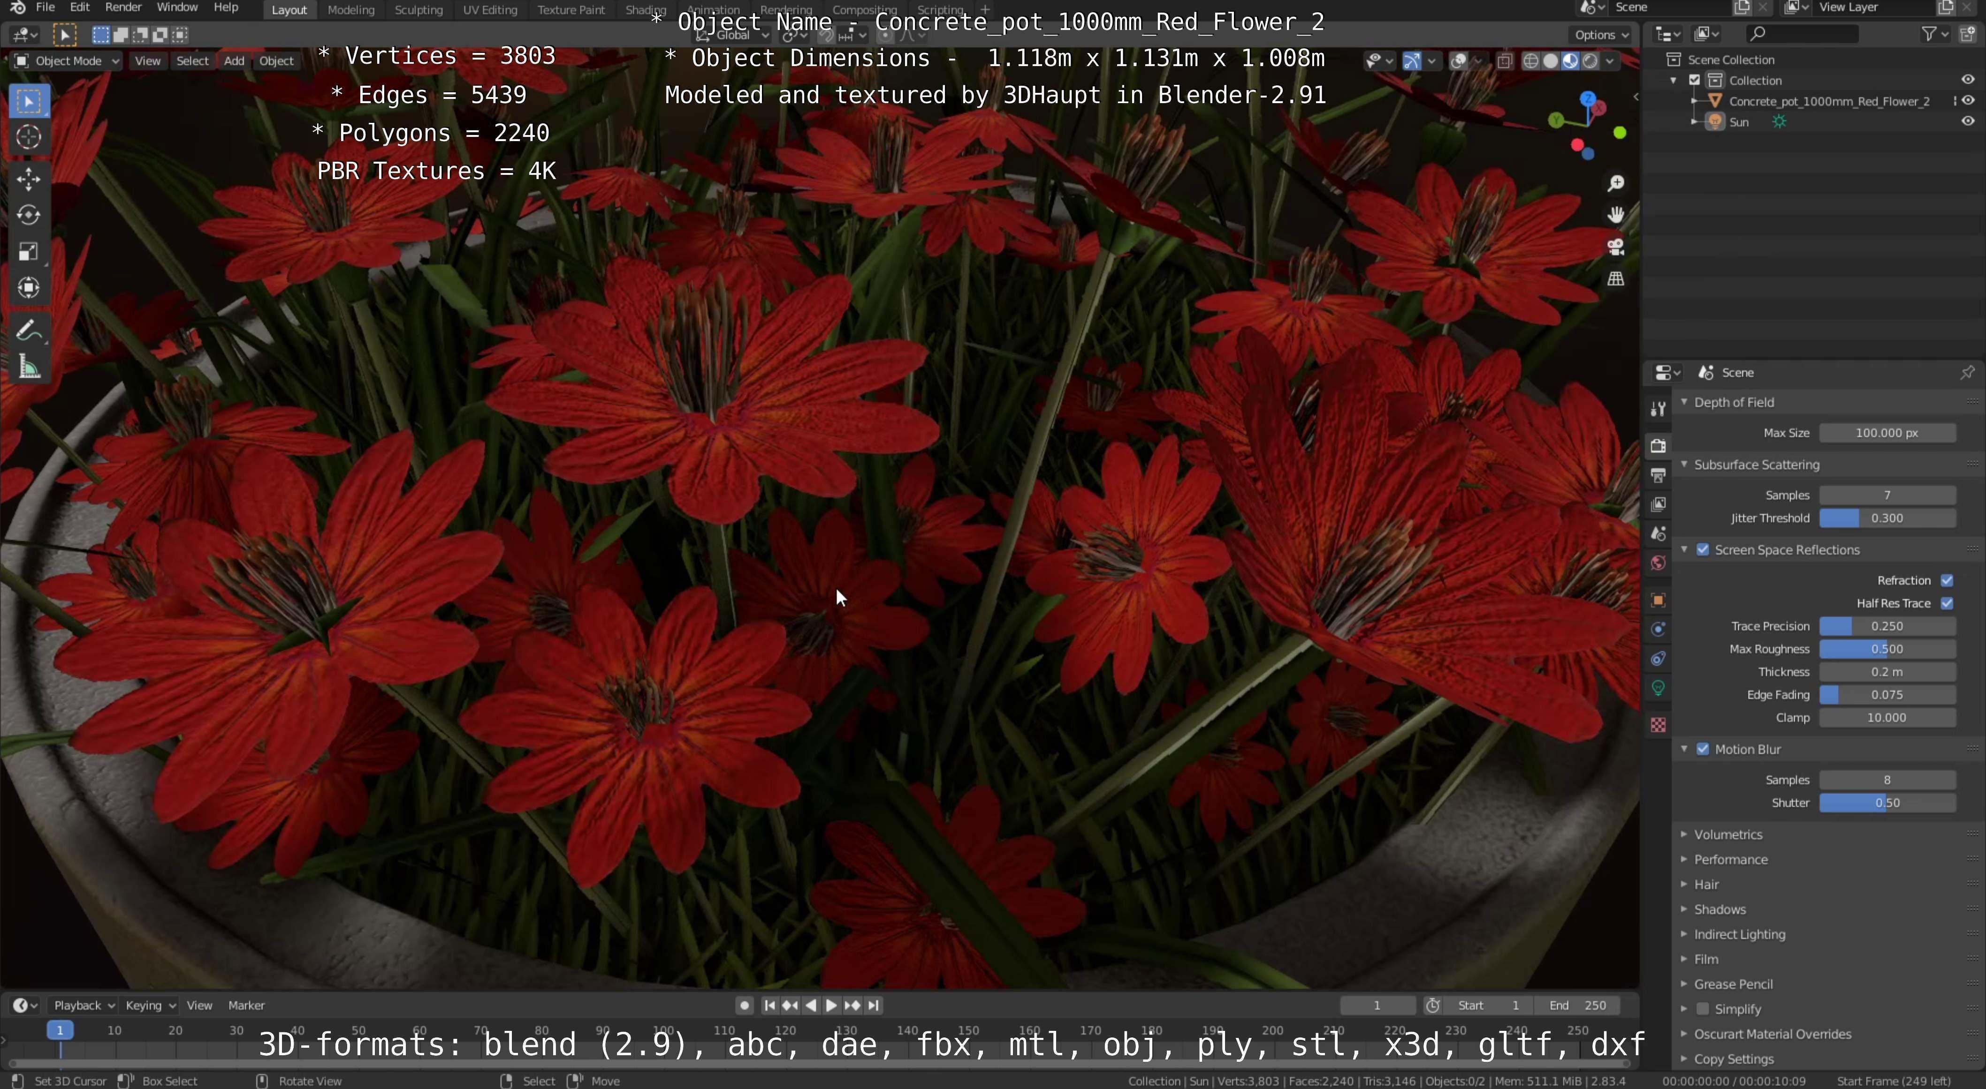Open the timeline Marker menu

pyautogui.click(x=246, y=1006)
